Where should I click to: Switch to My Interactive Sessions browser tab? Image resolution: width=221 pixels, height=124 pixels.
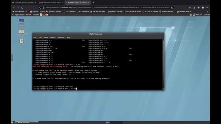point(51,2)
